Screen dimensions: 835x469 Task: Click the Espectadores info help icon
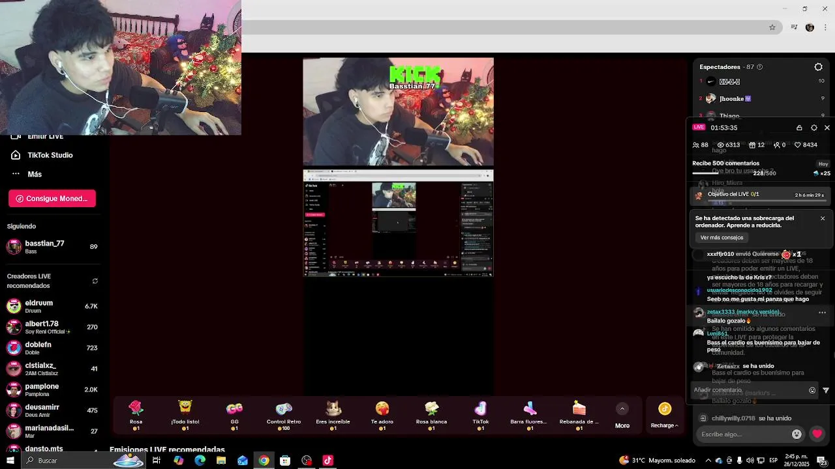(x=759, y=67)
